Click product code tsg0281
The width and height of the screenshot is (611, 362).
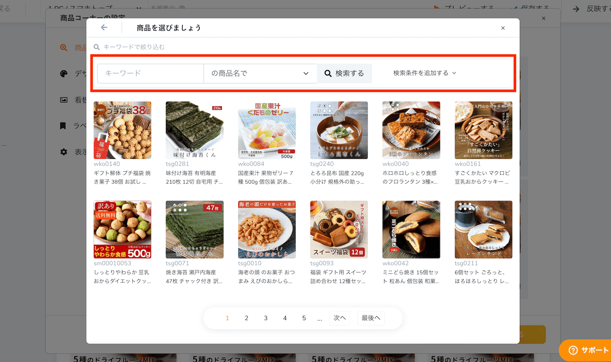pyautogui.click(x=177, y=164)
